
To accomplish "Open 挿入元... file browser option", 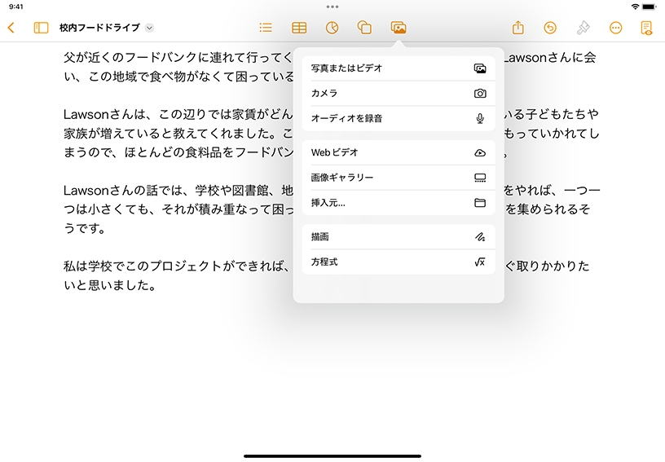I will [x=398, y=203].
